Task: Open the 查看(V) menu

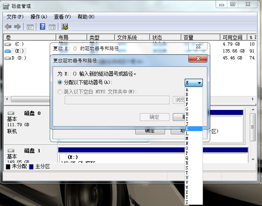Action: coord(62,17)
